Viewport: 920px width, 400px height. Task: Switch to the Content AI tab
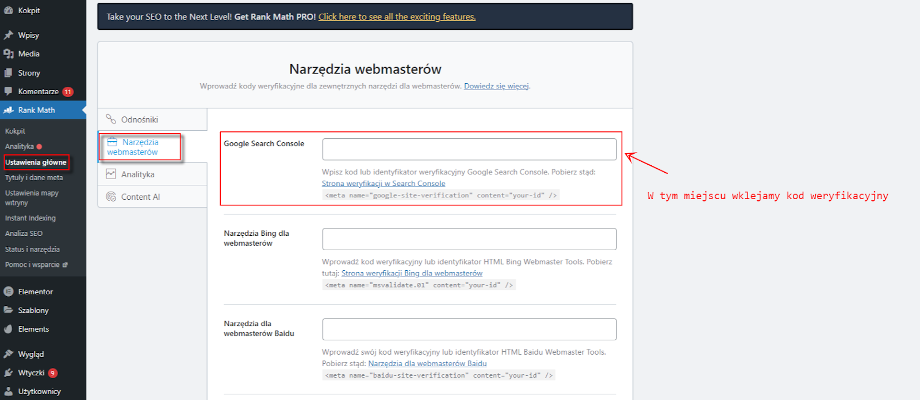152,196
